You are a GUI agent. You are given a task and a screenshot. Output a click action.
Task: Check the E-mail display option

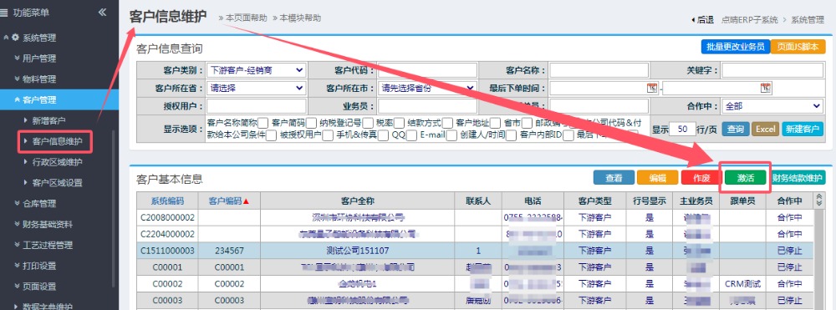tap(451, 135)
